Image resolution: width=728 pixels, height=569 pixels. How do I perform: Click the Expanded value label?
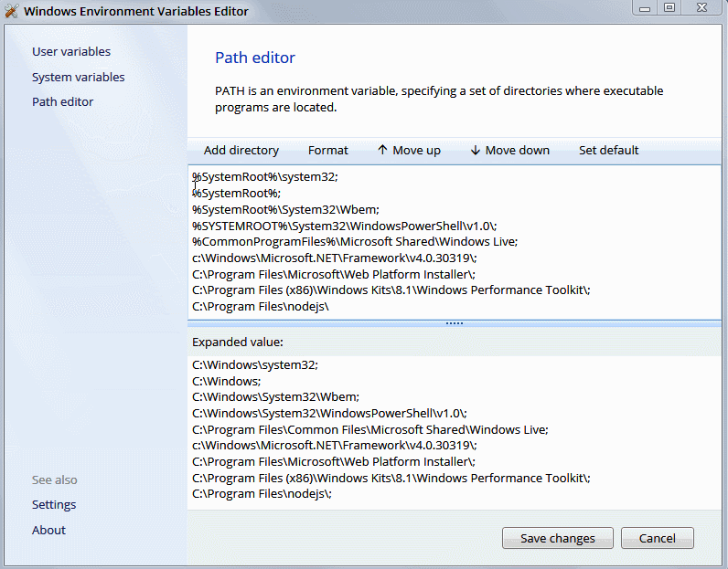pos(237,342)
